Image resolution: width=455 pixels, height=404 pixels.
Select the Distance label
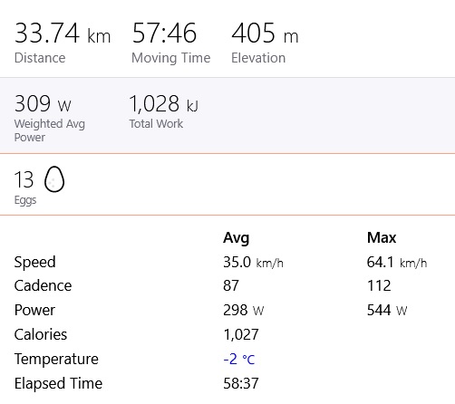click(40, 58)
